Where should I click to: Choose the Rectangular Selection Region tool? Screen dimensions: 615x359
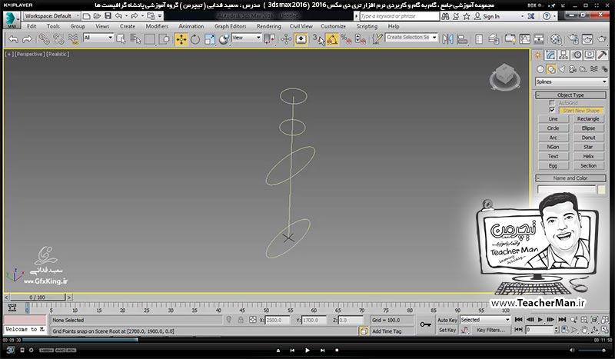point(150,39)
